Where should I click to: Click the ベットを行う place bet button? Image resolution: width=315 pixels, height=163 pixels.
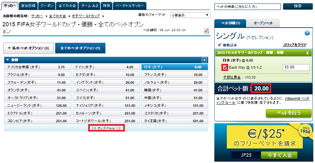289,113
